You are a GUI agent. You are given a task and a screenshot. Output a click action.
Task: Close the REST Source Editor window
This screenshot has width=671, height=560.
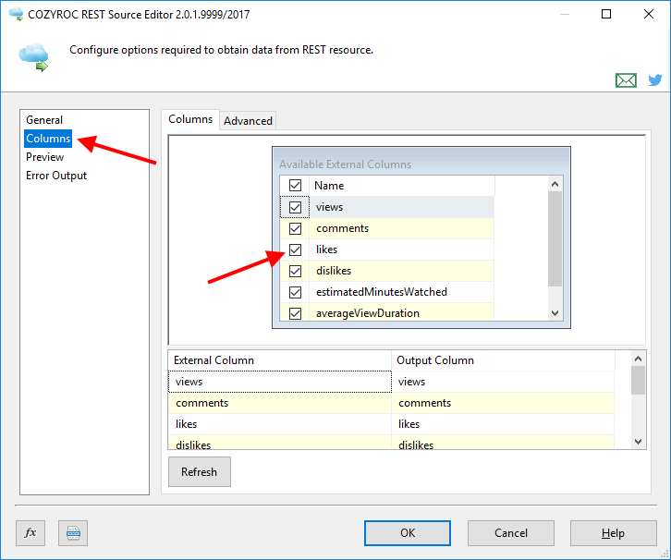(649, 14)
